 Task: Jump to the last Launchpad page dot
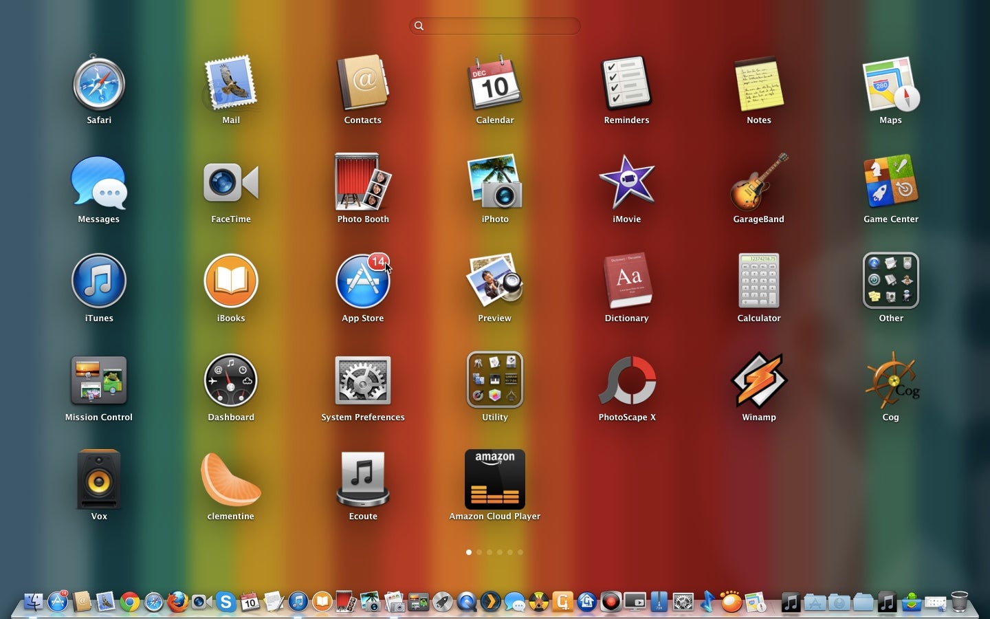[x=520, y=552]
